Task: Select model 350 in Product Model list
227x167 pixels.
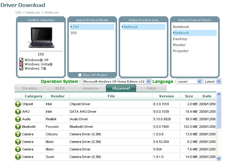Action: tap(74, 33)
